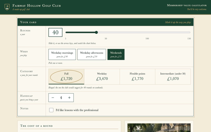
Task: Click the slider tick label 150
Action: pyautogui.click(x=189, y=39)
